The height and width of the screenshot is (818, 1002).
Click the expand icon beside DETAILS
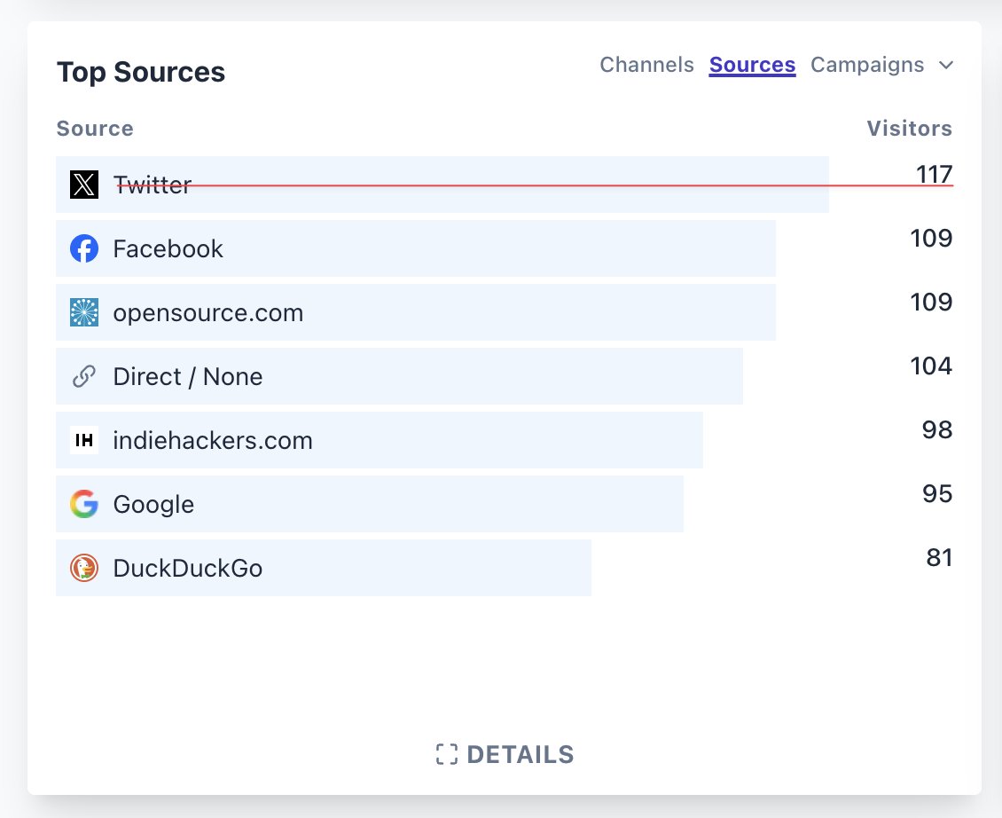coord(447,754)
